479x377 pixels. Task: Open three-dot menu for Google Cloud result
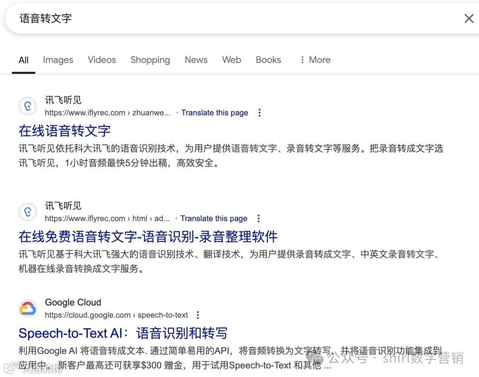pyautogui.click(x=198, y=315)
